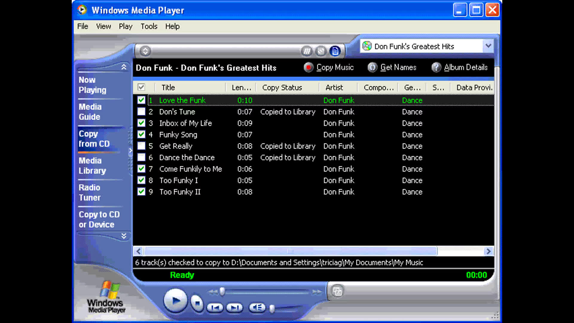Sort by Composer column header
The width and height of the screenshot is (574, 323).
378,87
